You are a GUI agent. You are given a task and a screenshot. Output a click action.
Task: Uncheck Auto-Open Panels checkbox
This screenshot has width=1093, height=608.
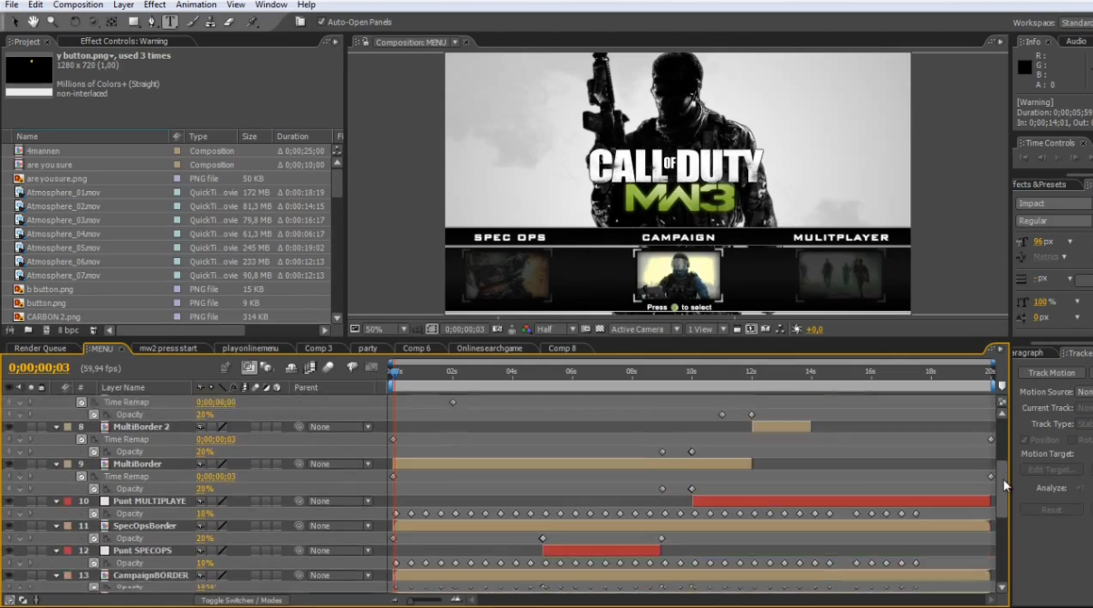click(321, 22)
